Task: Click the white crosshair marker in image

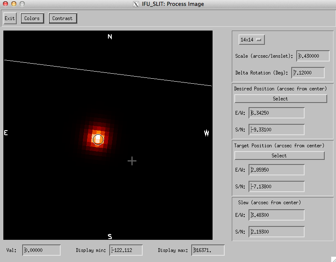Action: pyautogui.click(x=132, y=161)
